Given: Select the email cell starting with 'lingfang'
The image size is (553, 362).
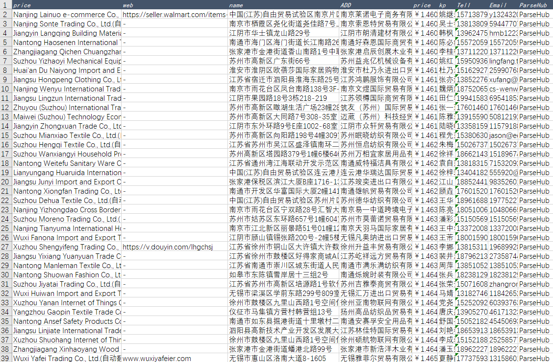Looking at the screenshot, I should tap(503, 61).
